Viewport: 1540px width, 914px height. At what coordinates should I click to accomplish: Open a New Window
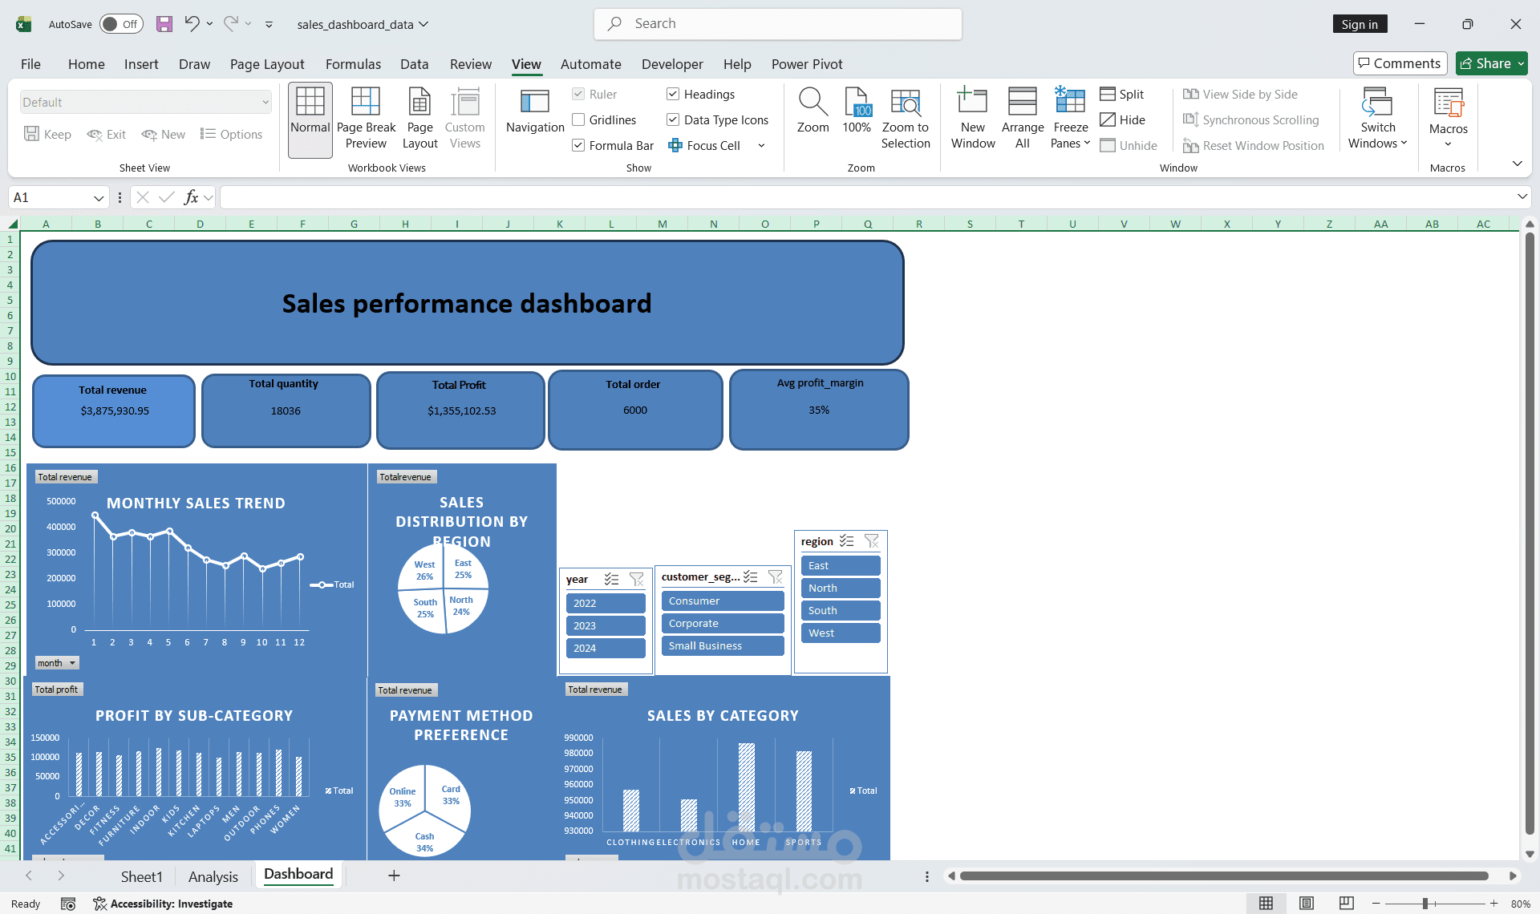[x=973, y=120]
